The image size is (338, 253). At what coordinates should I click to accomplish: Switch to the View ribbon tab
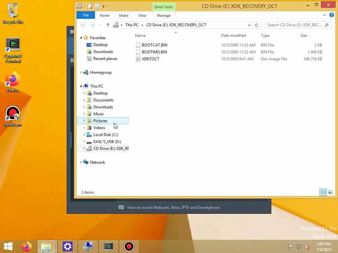pyautogui.click(x=142, y=15)
